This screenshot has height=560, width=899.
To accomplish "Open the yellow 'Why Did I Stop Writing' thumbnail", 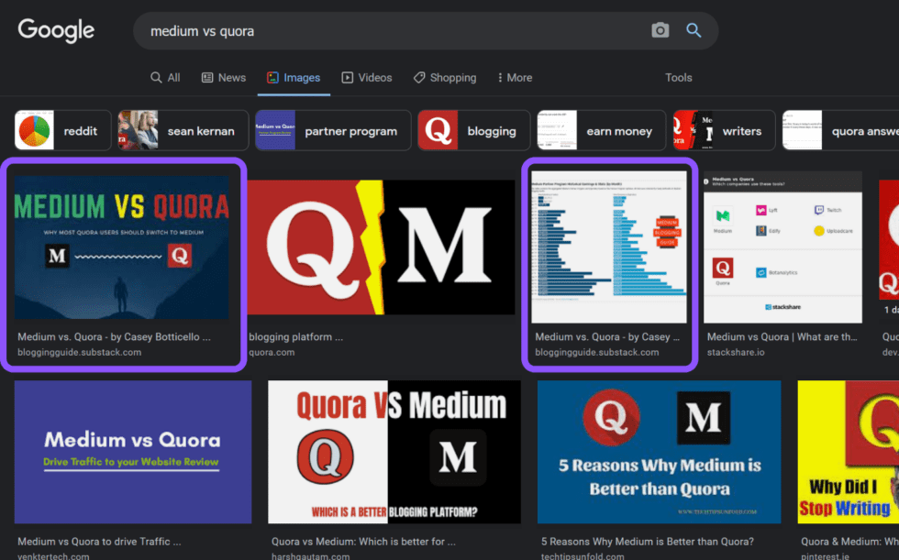I will [848, 452].
